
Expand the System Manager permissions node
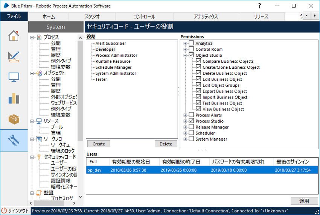(x=185, y=139)
